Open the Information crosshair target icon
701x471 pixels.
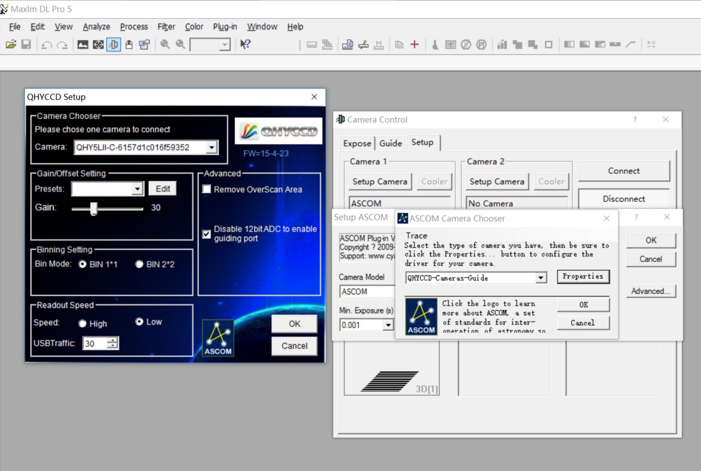tap(98, 45)
